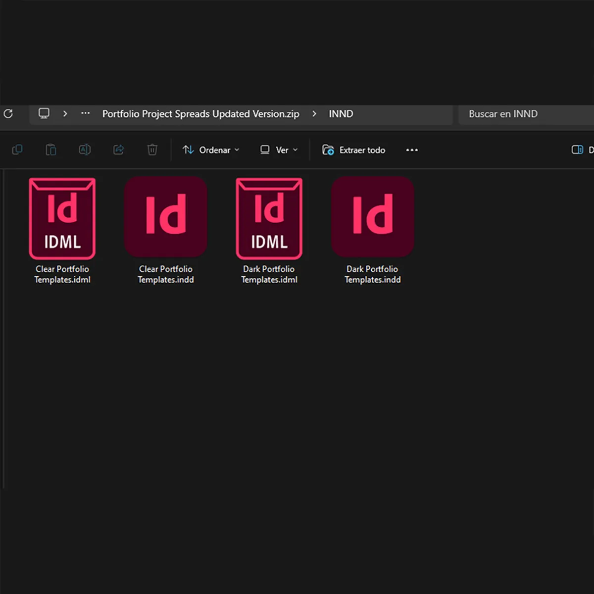Click the Paste icon in the toolbar
594x594 pixels.
51,149
